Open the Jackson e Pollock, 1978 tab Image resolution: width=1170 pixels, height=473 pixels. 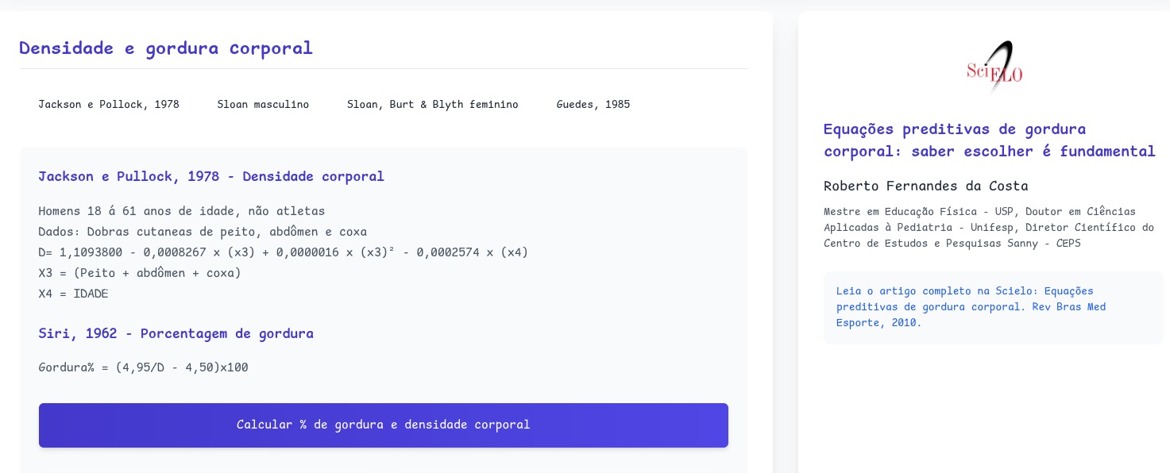(x=109, y=105)
